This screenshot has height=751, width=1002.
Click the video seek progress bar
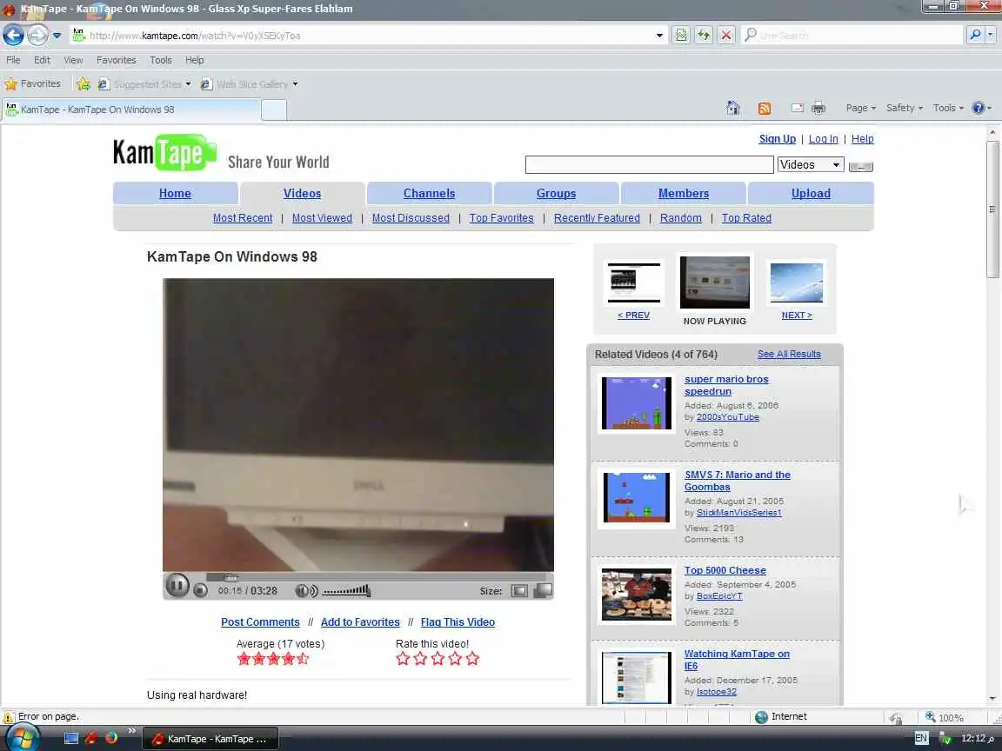click(379, 577)
